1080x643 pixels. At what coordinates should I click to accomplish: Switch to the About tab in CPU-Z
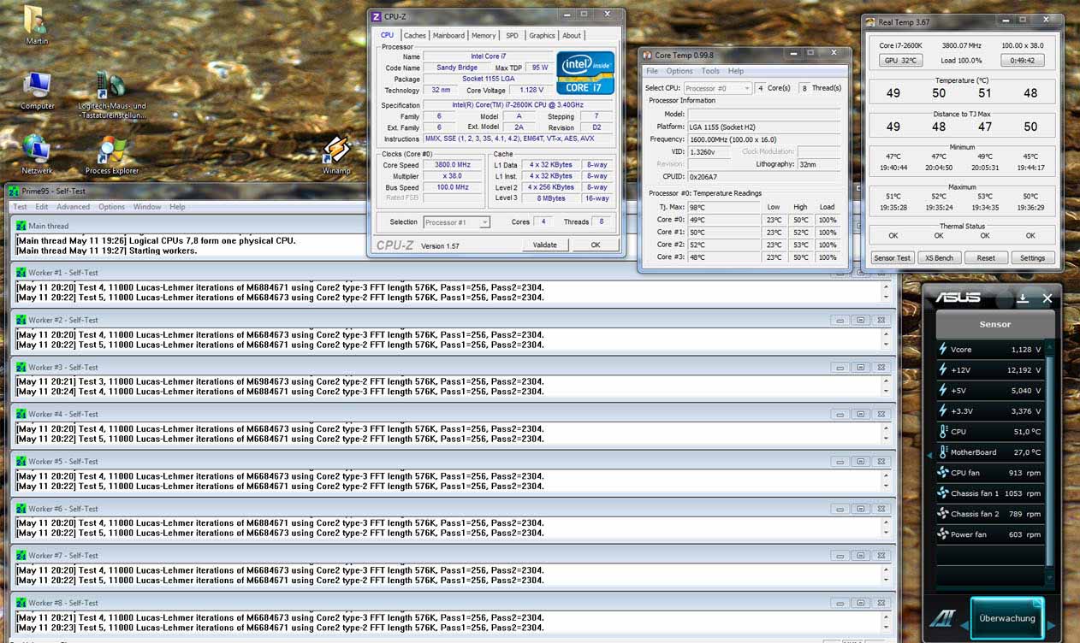coord(572,36)
